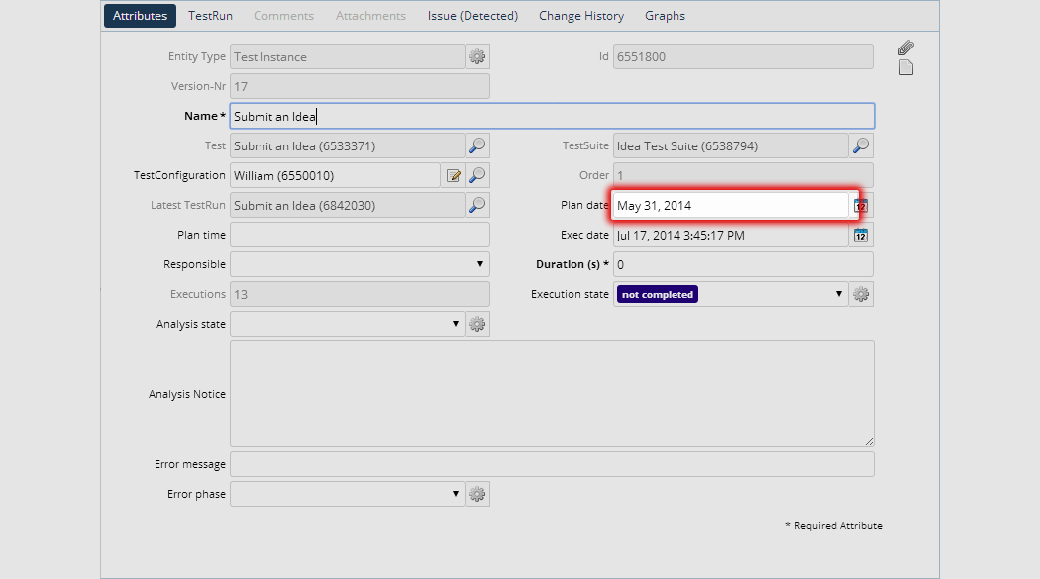Click the Test field Submit an Idea (6533371)
1040x579 pixels.
pos(348,145)
